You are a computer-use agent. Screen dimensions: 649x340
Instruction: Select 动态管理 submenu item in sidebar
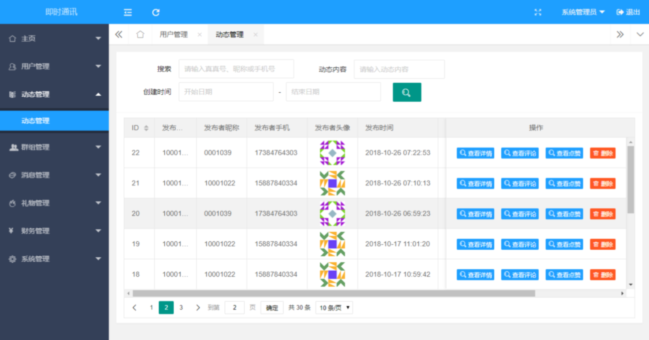pyautogui.click(x=54, y=121)
